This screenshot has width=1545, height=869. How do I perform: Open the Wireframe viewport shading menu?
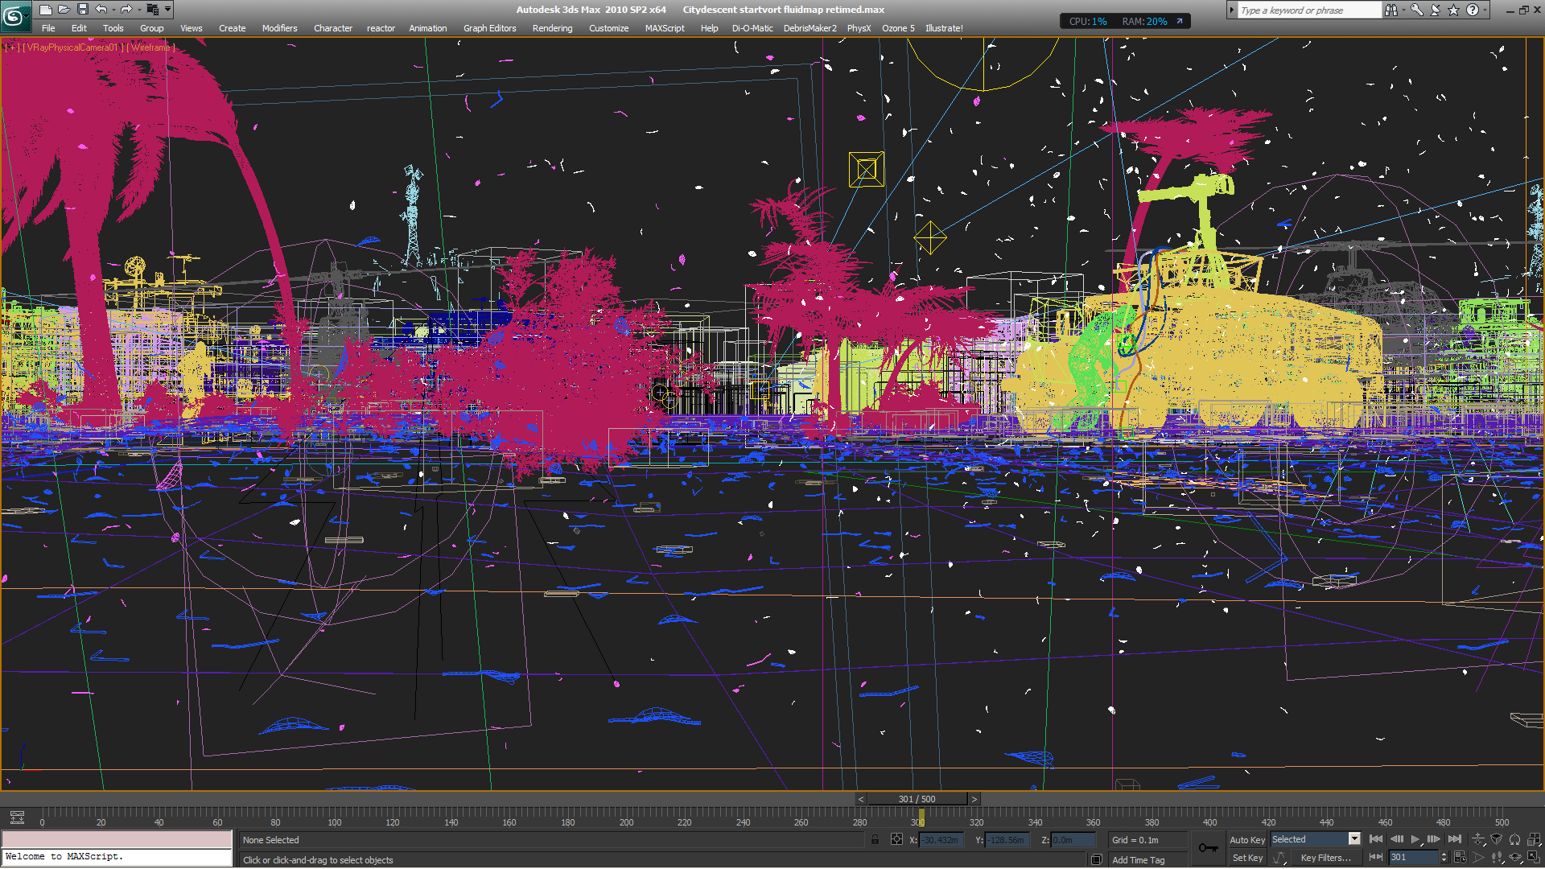pos(151,47)
